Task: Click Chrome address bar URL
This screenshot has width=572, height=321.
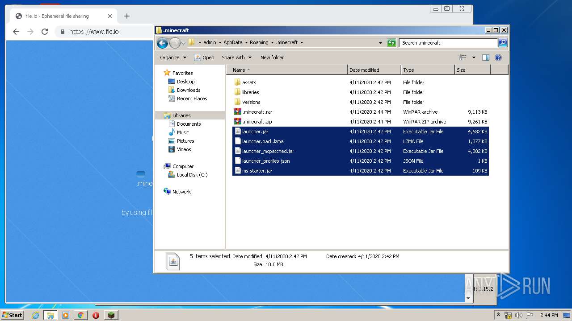Action: click(94, 32)
